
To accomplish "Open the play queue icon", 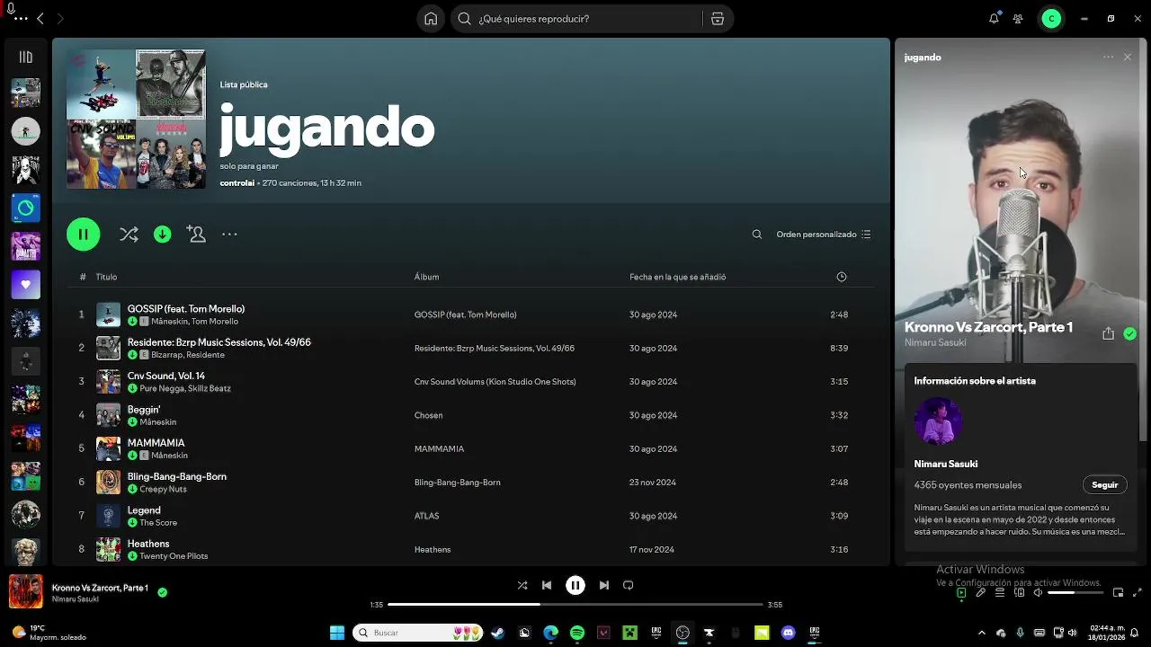I will pyautogui.click(x=1000, y=593).
